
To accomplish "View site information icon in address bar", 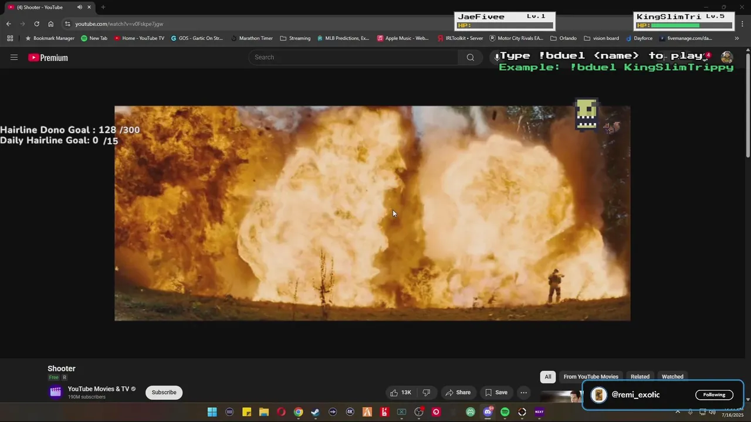I will tap(67, 24).
